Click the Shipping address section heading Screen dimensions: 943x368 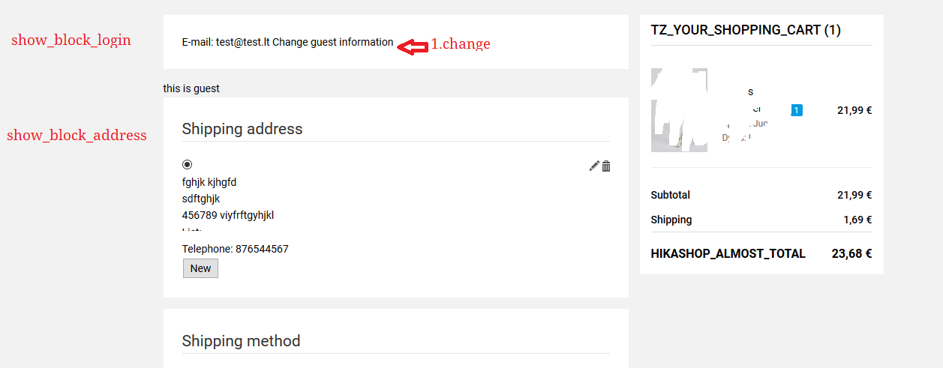[x=242, y=129]
